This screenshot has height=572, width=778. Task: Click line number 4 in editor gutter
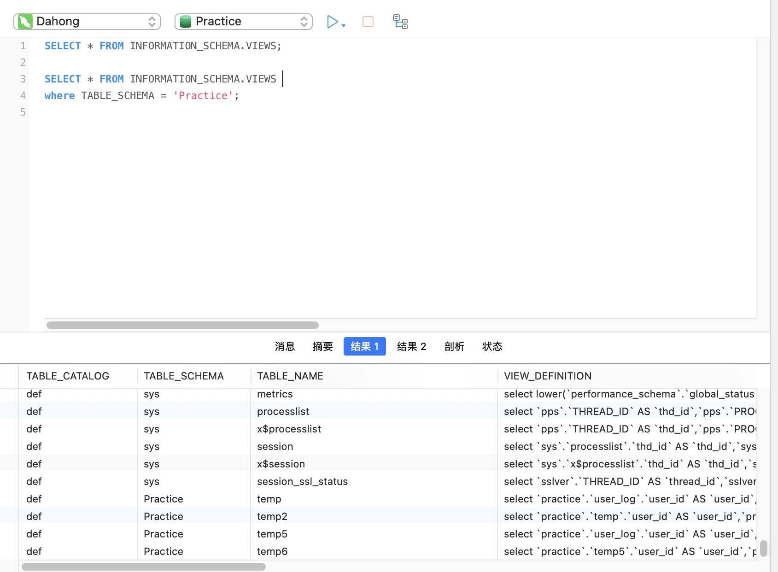[23, 95]
